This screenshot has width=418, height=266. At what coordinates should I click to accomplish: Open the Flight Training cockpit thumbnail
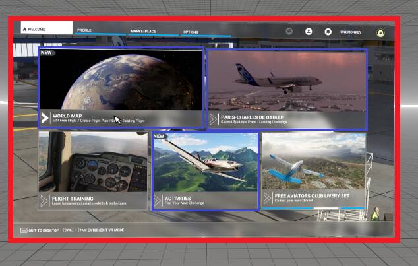click(93, 162)
